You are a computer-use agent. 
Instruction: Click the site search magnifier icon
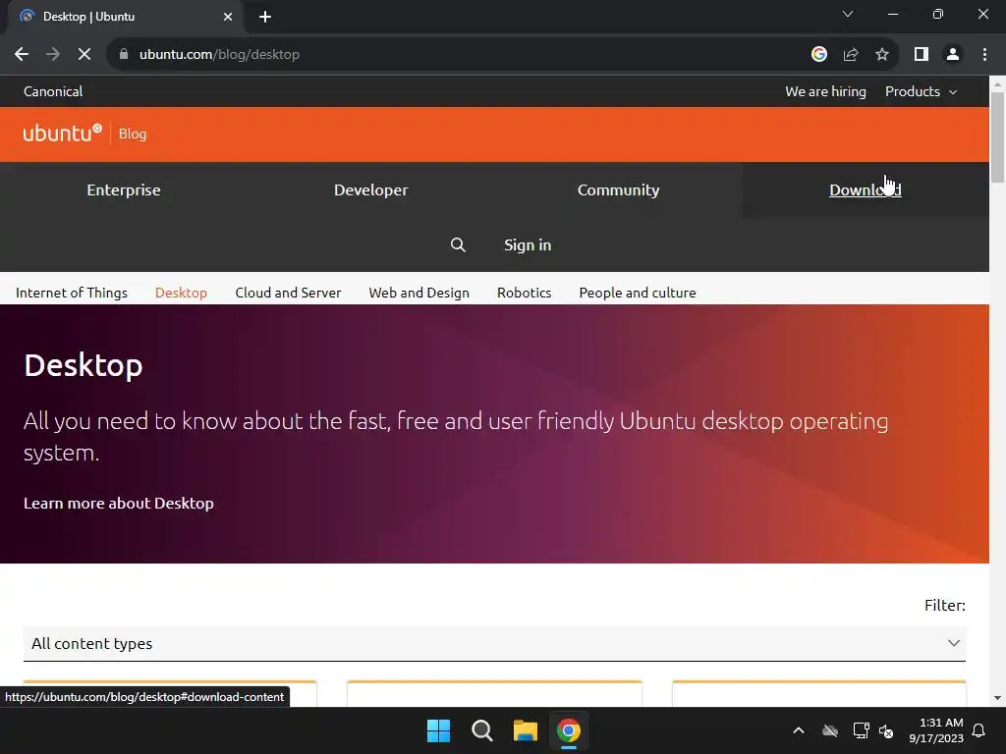[458, 244]
